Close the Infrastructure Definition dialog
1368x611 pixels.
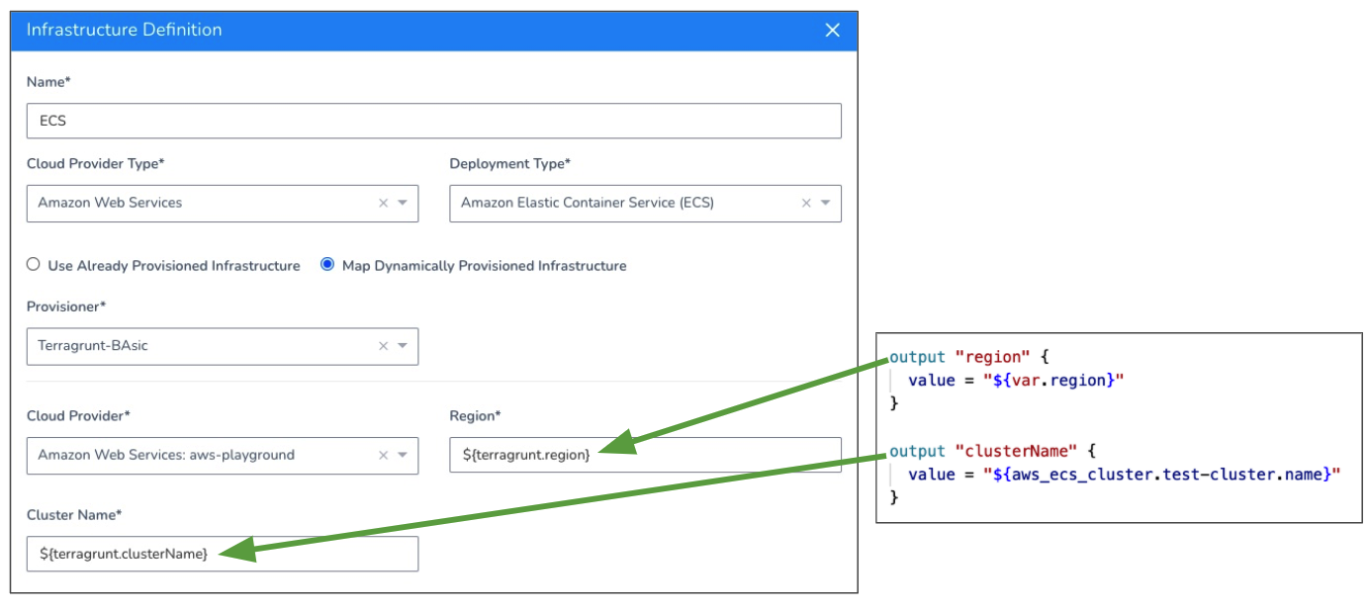(832, 31)
